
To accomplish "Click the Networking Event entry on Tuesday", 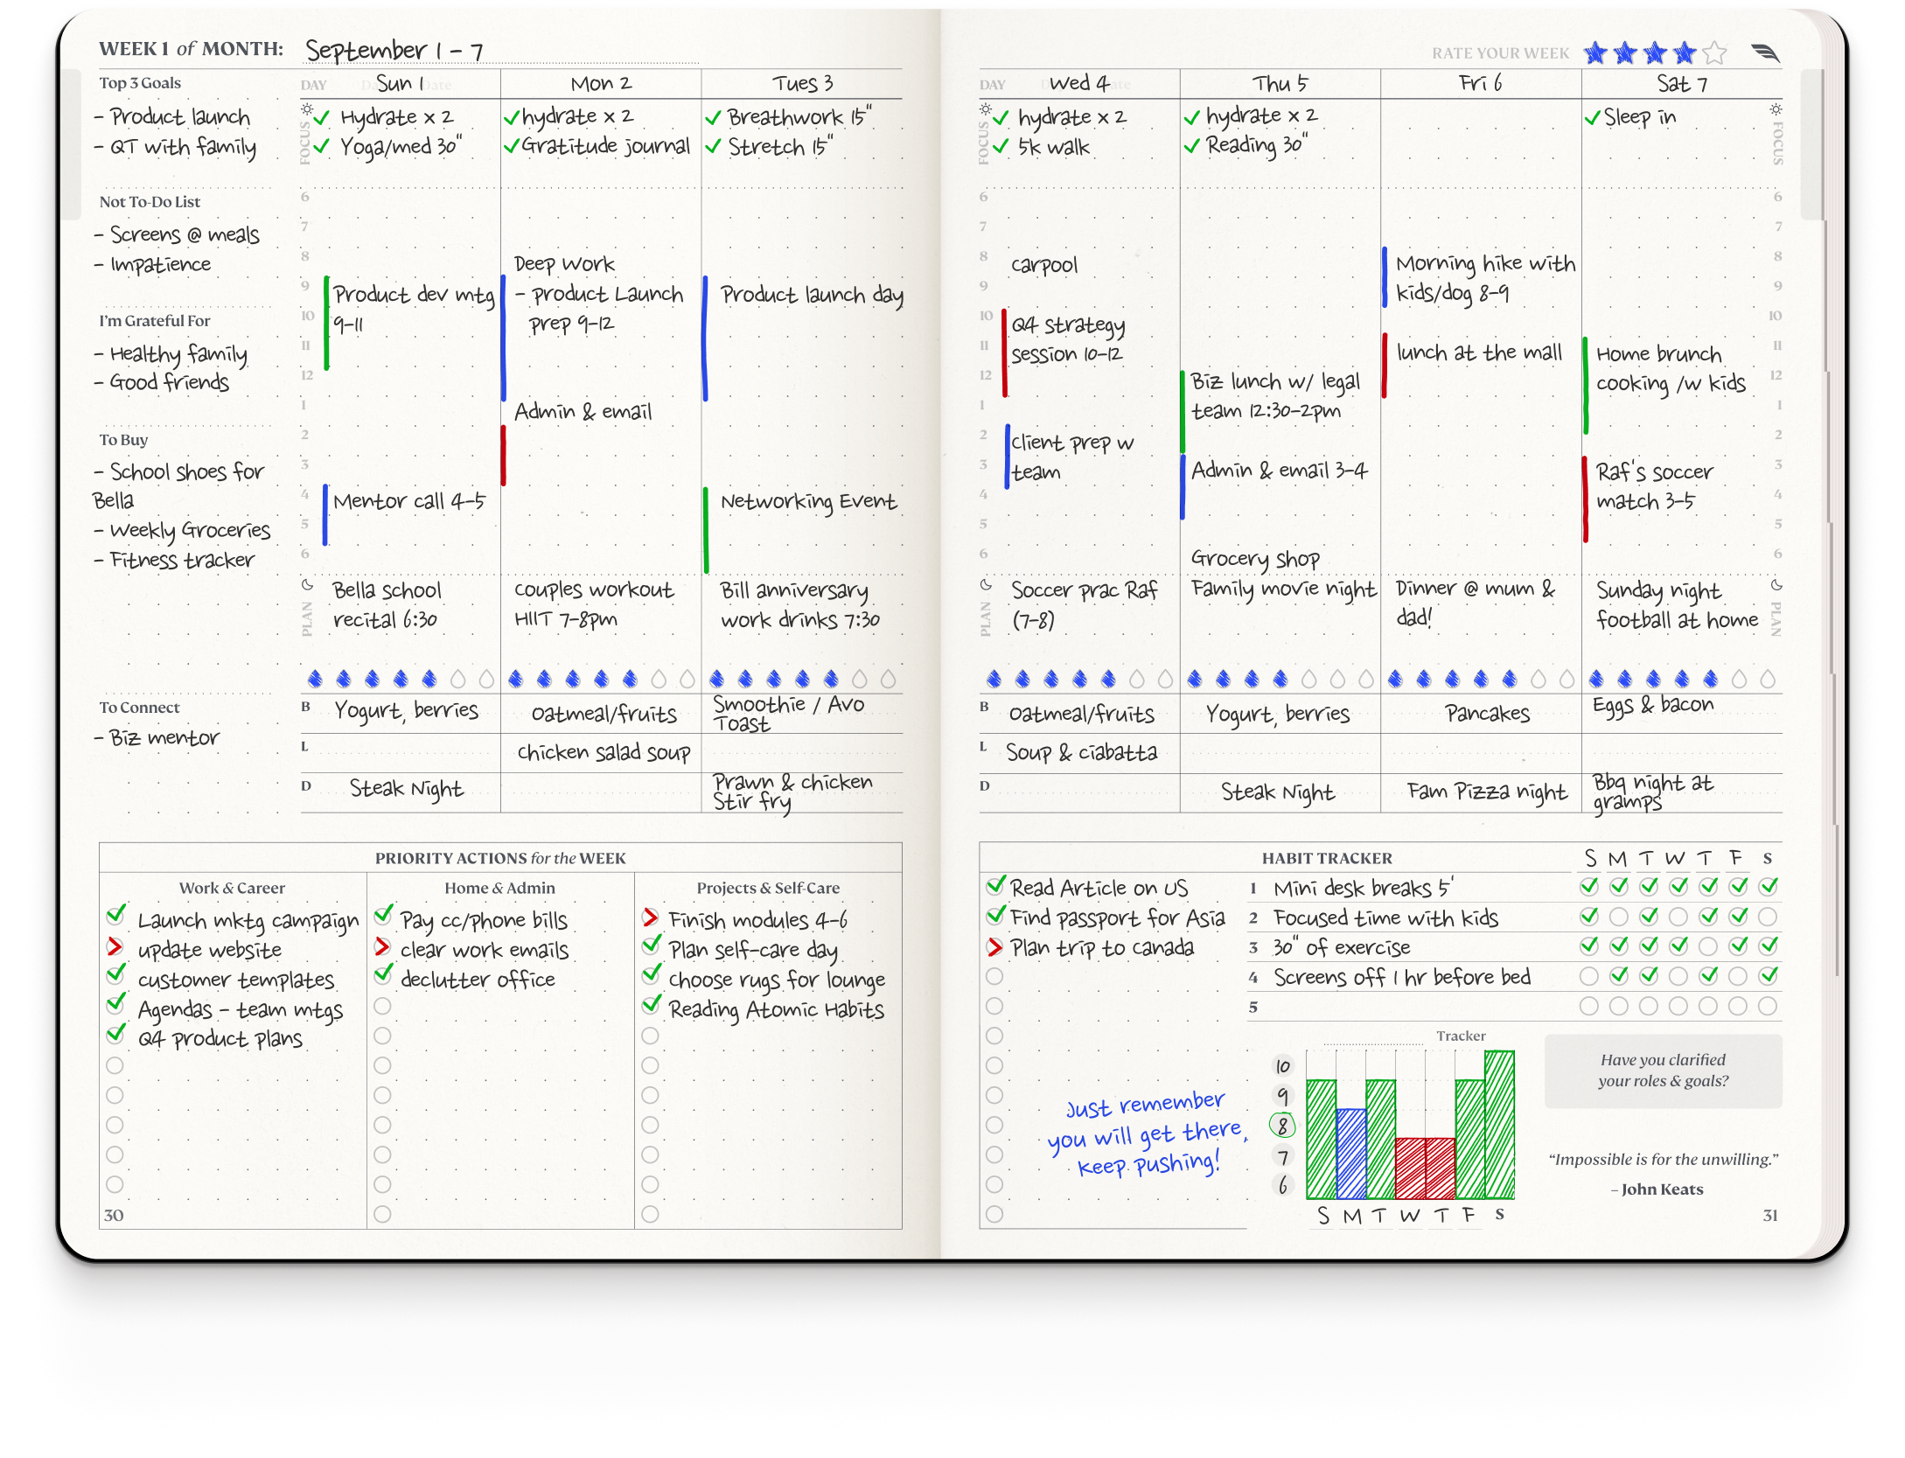I will 808,501.
